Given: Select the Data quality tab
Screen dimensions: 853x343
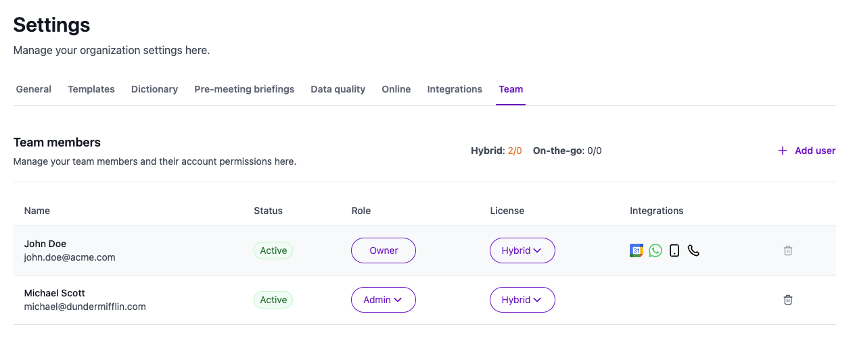Looking at the screenshot, I should pos(338,89).
